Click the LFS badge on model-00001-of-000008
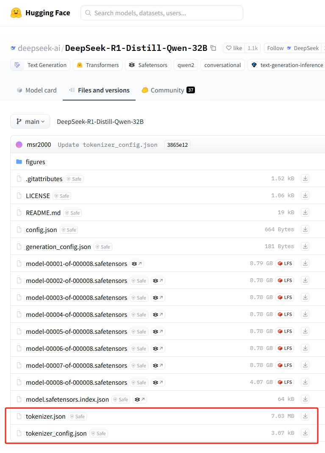The height and width of the screenshot is (453, 325). 285,263
